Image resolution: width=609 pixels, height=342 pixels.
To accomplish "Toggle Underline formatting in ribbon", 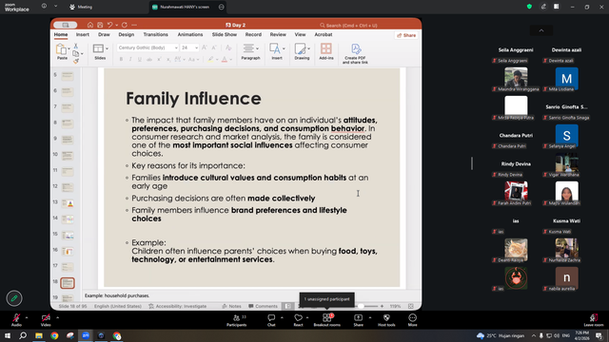I will (x=140, y=59).
